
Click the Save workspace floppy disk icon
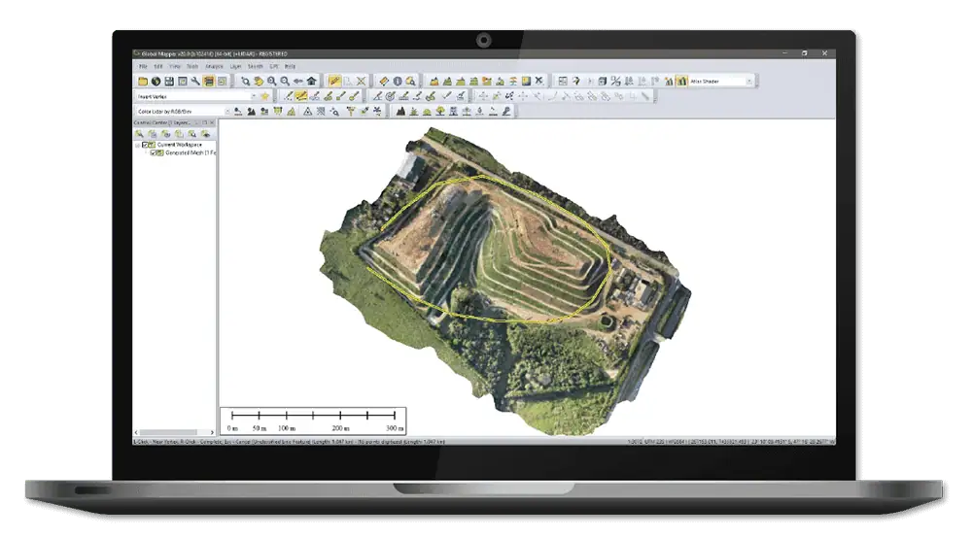coord(169,82)
